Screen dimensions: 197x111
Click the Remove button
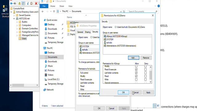[x=146, y=58]
